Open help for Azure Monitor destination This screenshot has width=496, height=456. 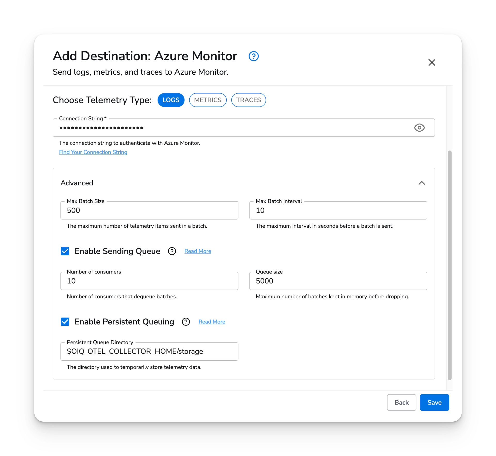pyautogui.click(x=254, y=56)
